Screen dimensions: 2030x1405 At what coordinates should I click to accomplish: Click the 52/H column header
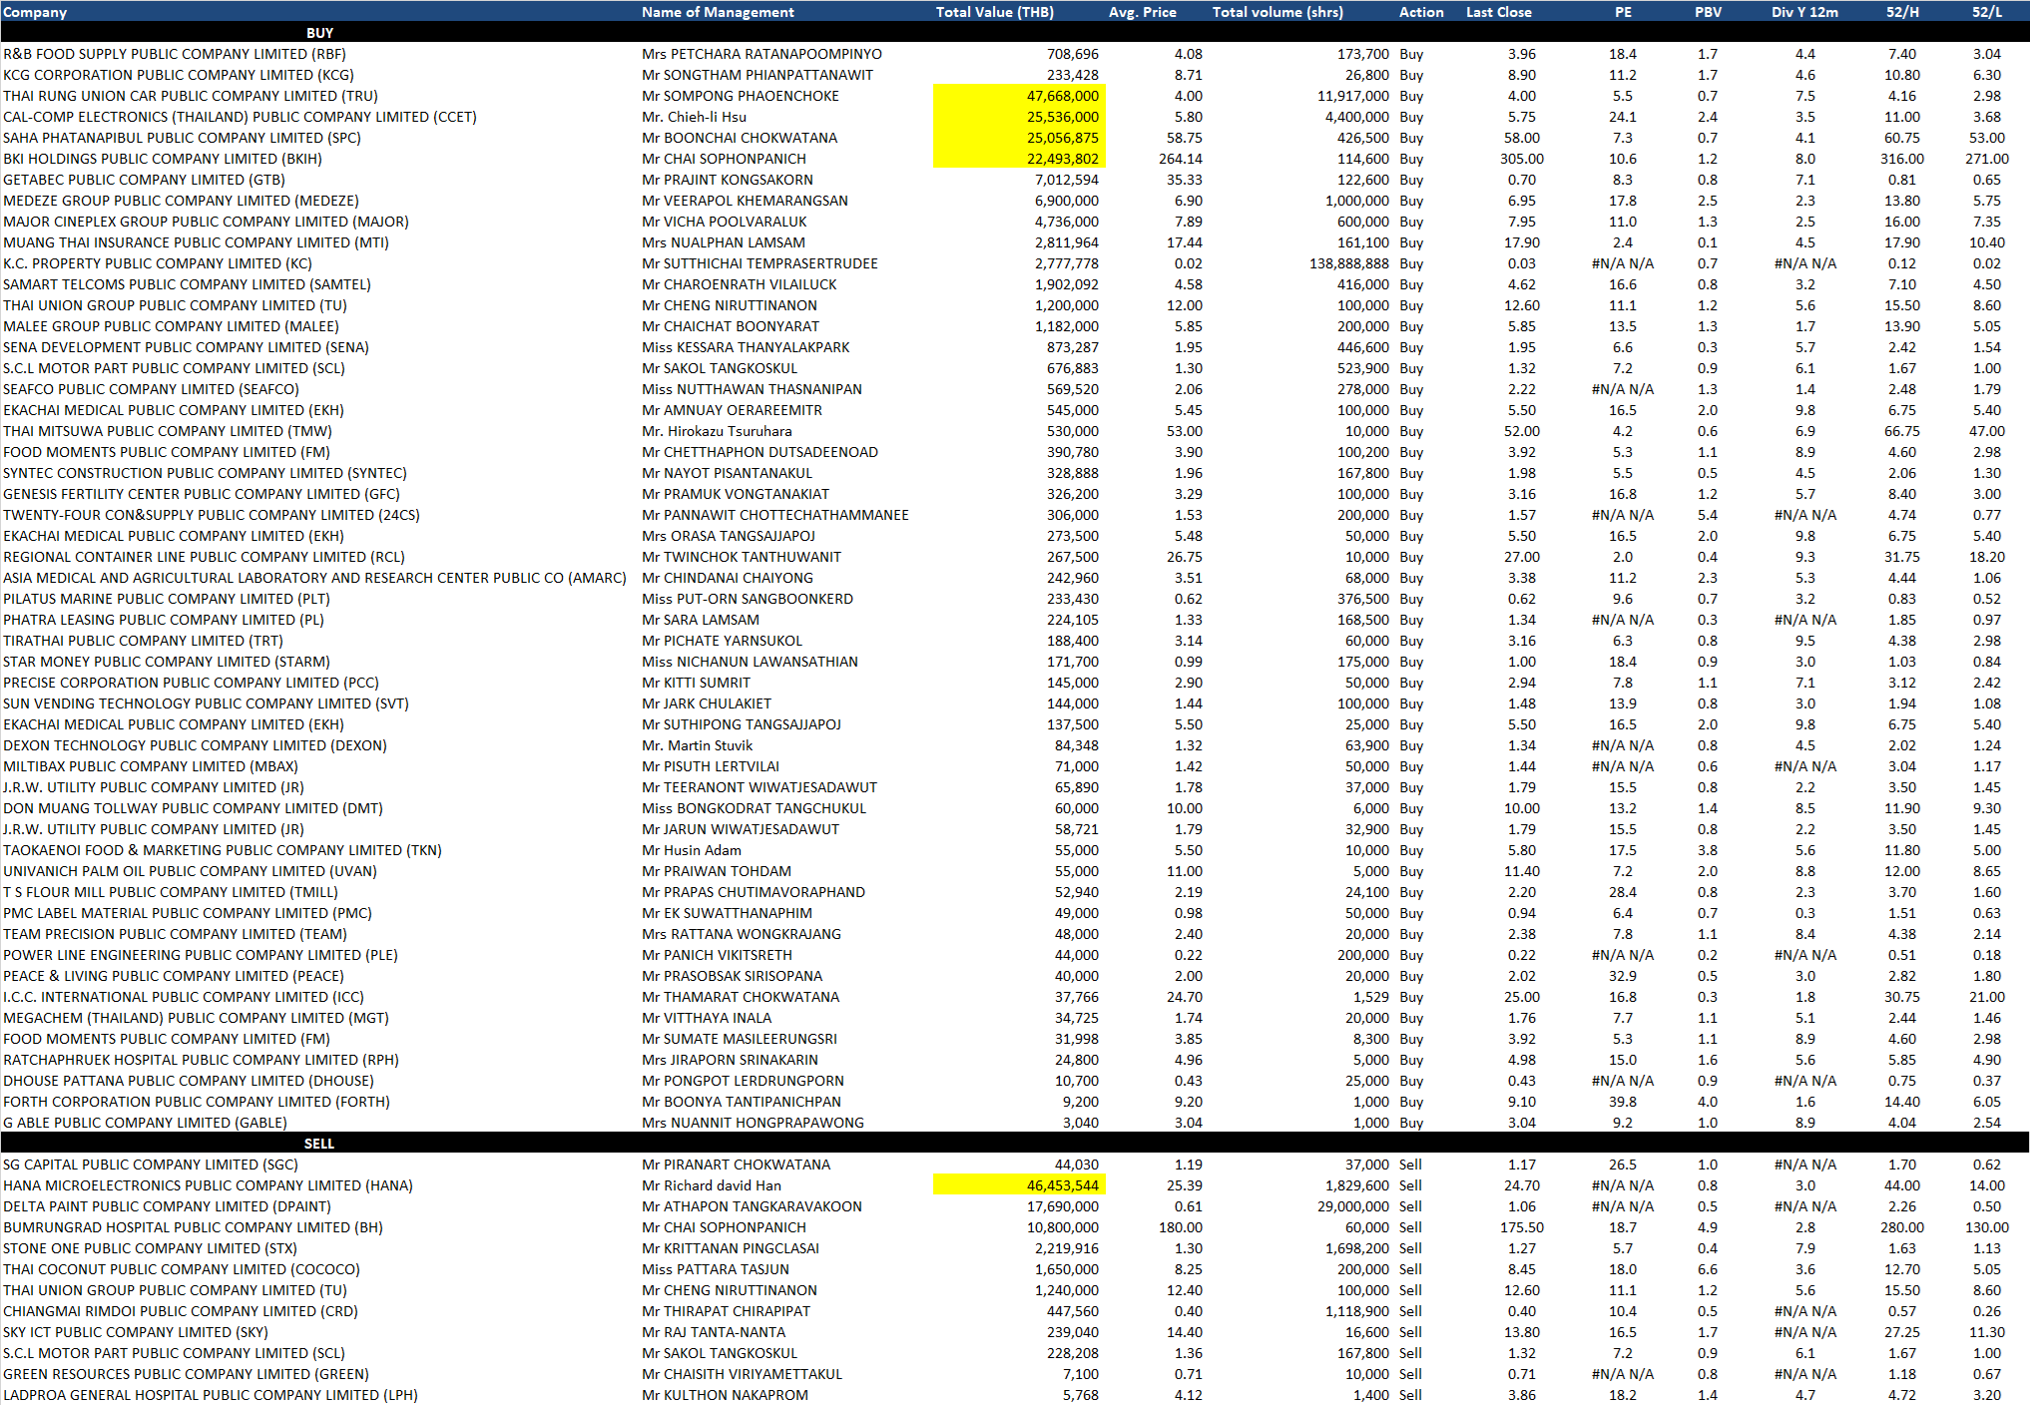point(1901,12)
